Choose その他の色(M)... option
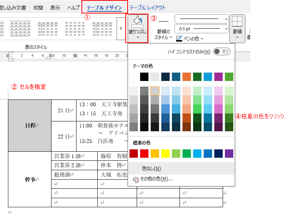This screenshot has height=219, width=284. point(181,179)
